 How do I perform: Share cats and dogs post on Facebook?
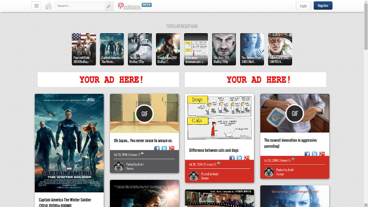click(232, 158)
